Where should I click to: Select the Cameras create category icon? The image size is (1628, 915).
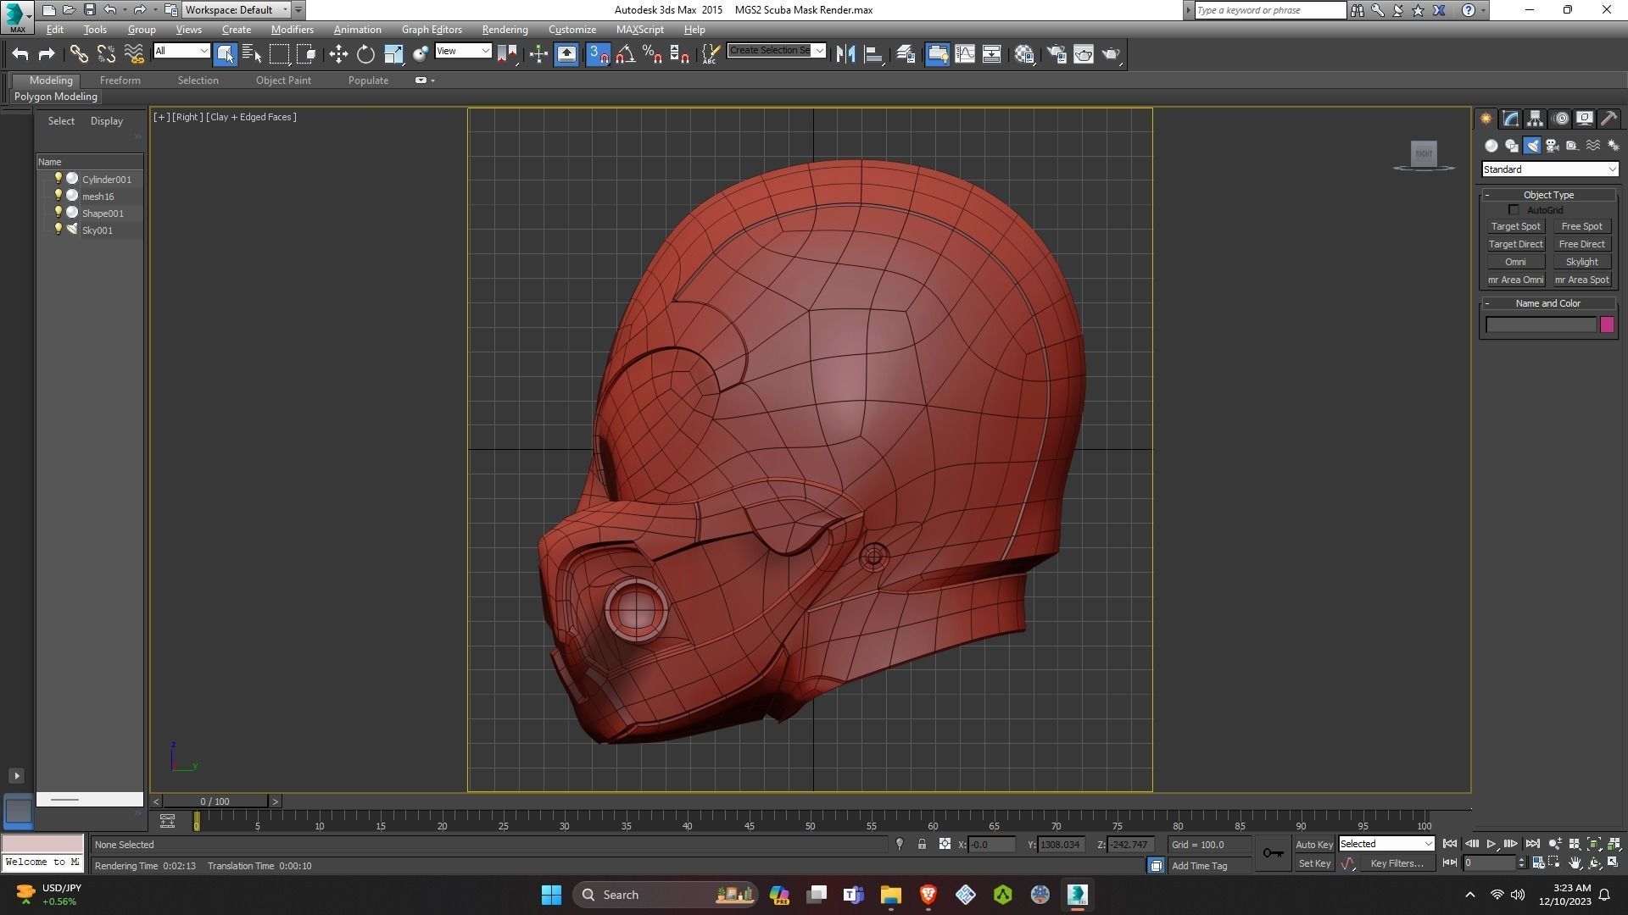[x=1553, y=146]
